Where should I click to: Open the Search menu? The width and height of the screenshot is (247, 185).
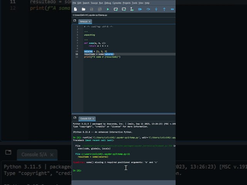(86, 3)
